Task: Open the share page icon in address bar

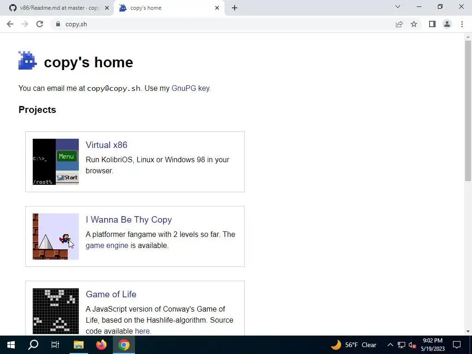Action: coord(399,24)
